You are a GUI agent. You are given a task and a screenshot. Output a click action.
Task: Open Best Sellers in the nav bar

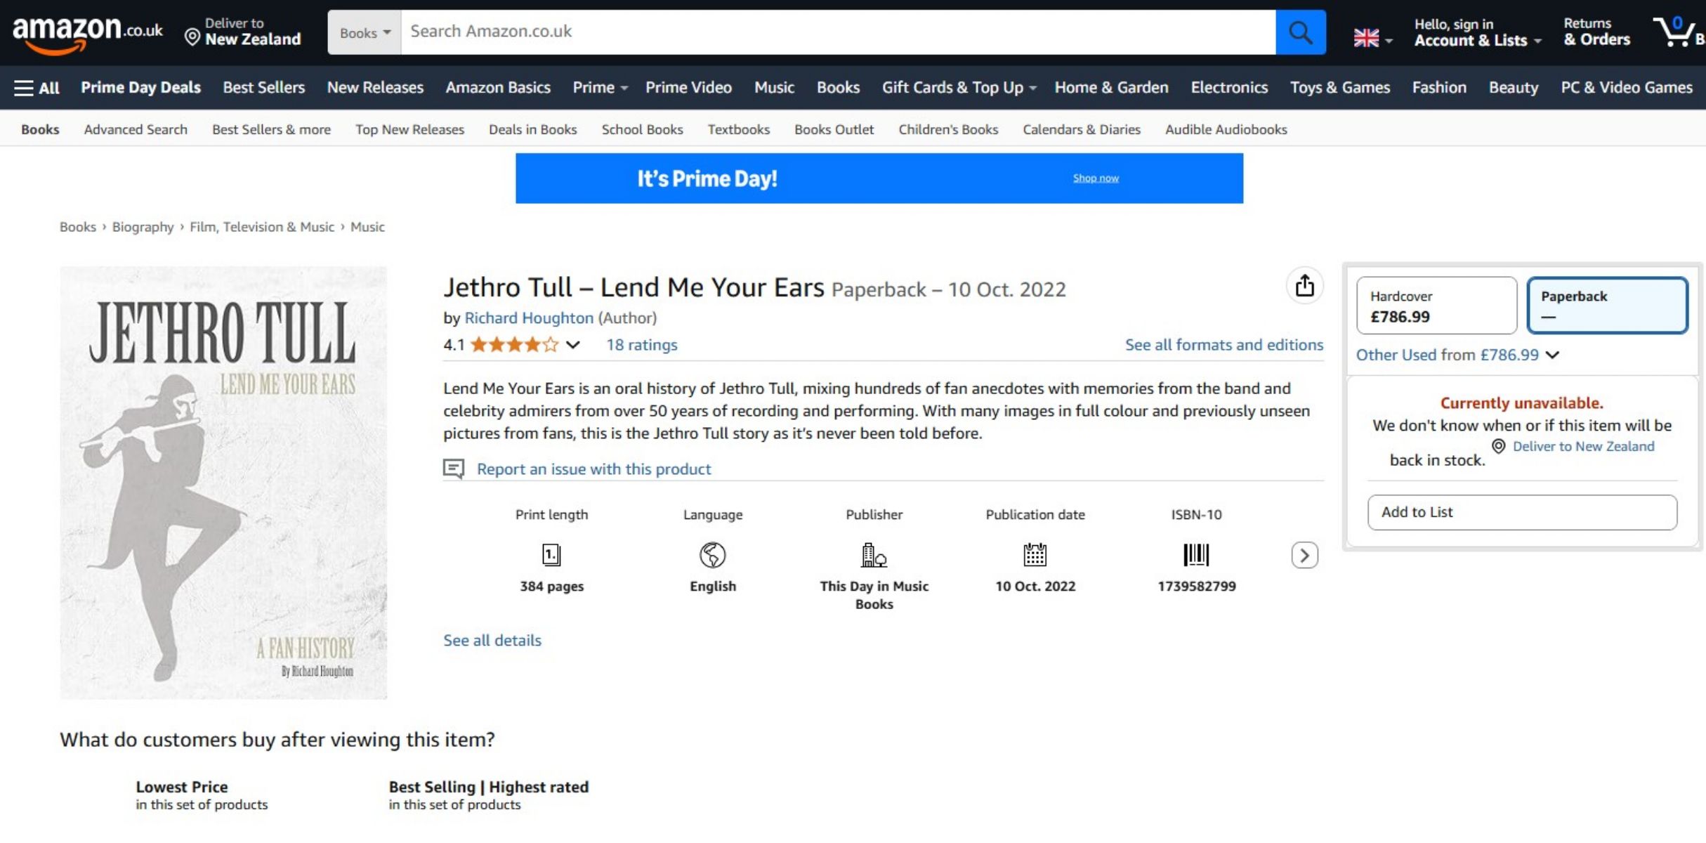click(x=264, y=88)
